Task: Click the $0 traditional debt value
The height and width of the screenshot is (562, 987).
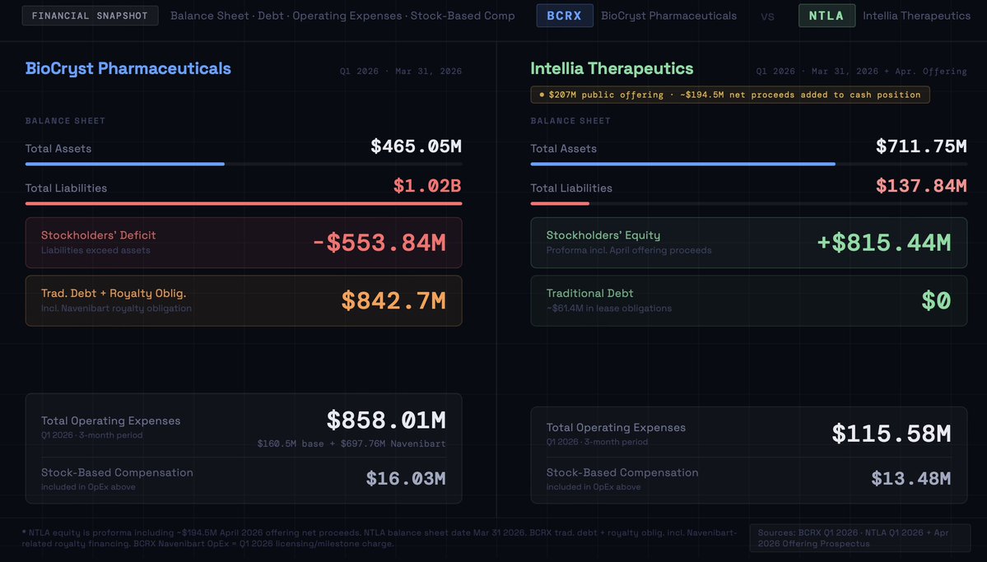Action: pyautogui.click(x=936, y=301)
